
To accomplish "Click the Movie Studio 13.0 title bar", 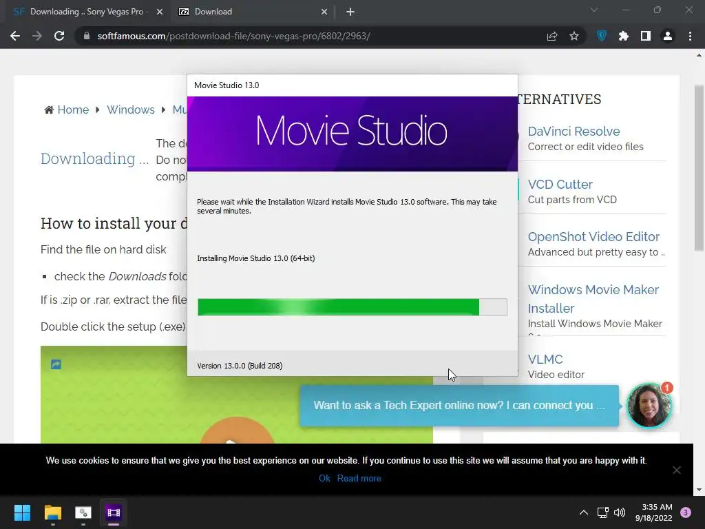I will 352,85.
